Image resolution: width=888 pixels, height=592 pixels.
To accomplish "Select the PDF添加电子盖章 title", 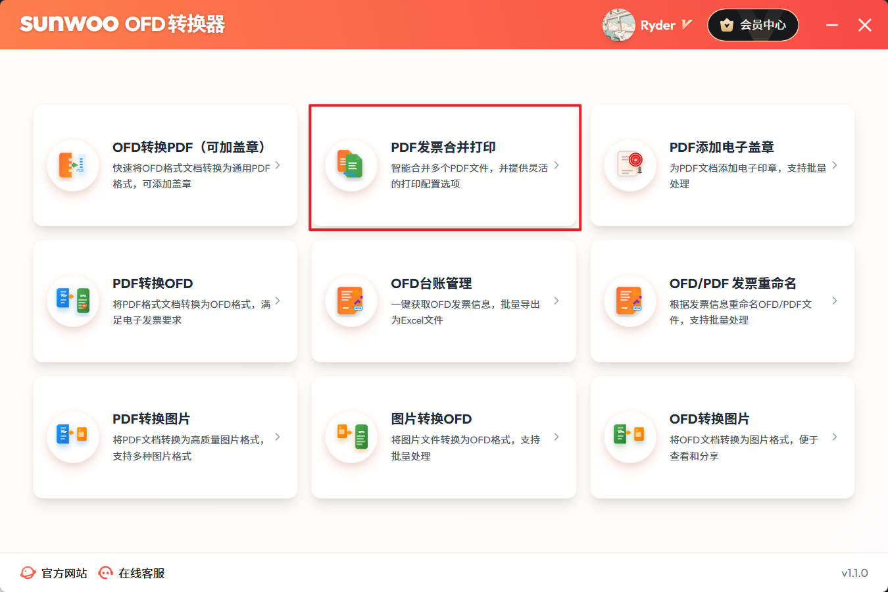I will click(x=722, y=147).
